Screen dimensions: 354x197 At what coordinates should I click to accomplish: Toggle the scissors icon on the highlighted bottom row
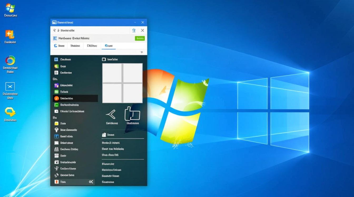point(91,182)
